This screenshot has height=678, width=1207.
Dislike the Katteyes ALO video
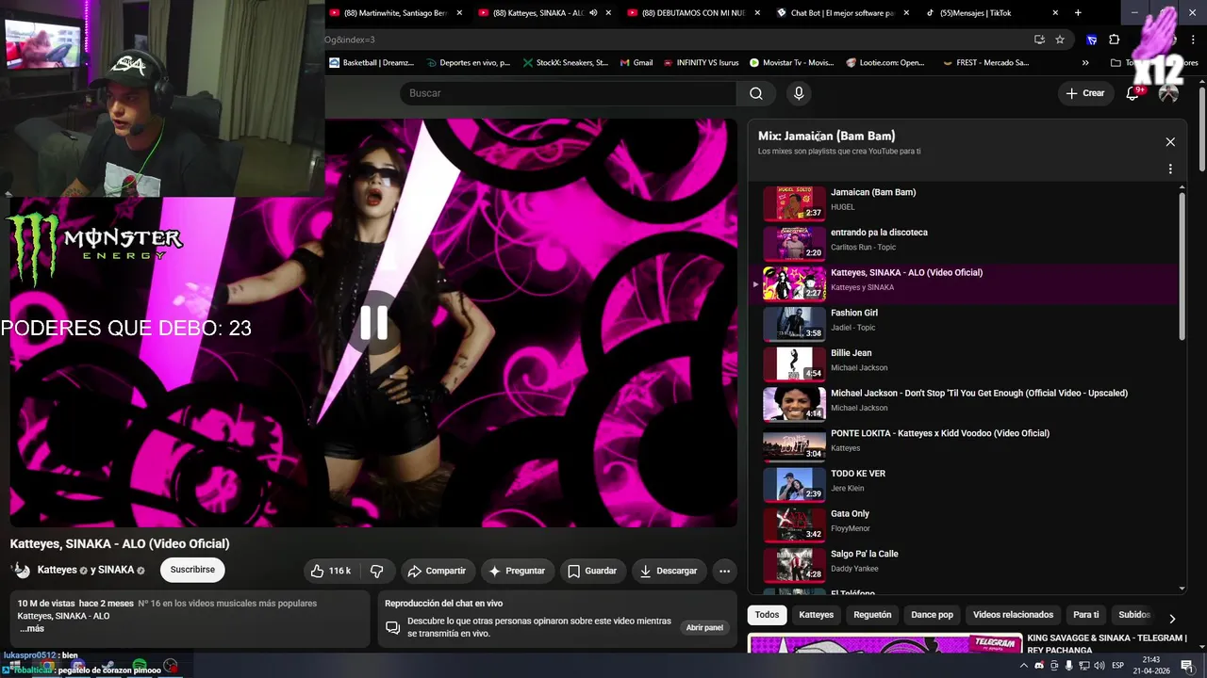click(x=377, y=571)
